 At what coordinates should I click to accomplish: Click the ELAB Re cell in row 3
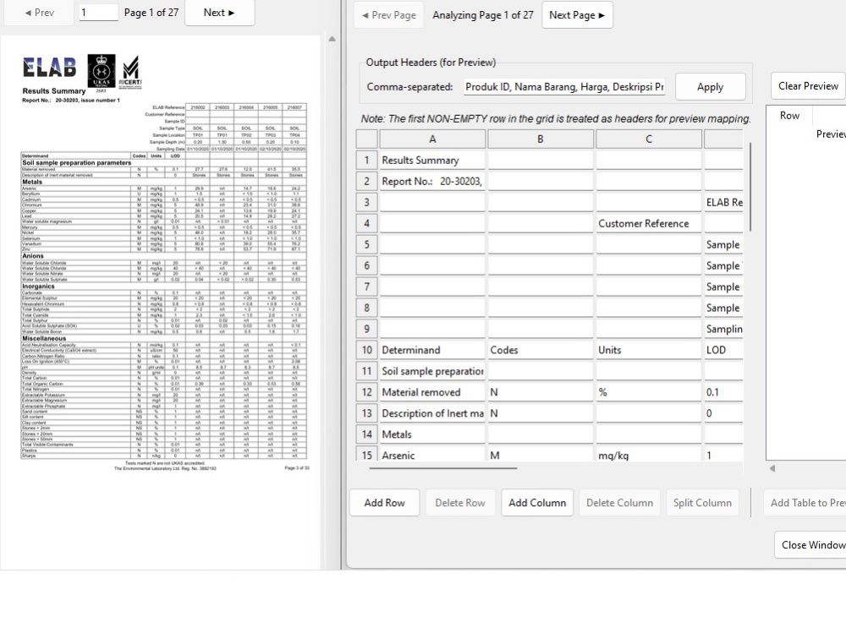[x=723, y=202]
